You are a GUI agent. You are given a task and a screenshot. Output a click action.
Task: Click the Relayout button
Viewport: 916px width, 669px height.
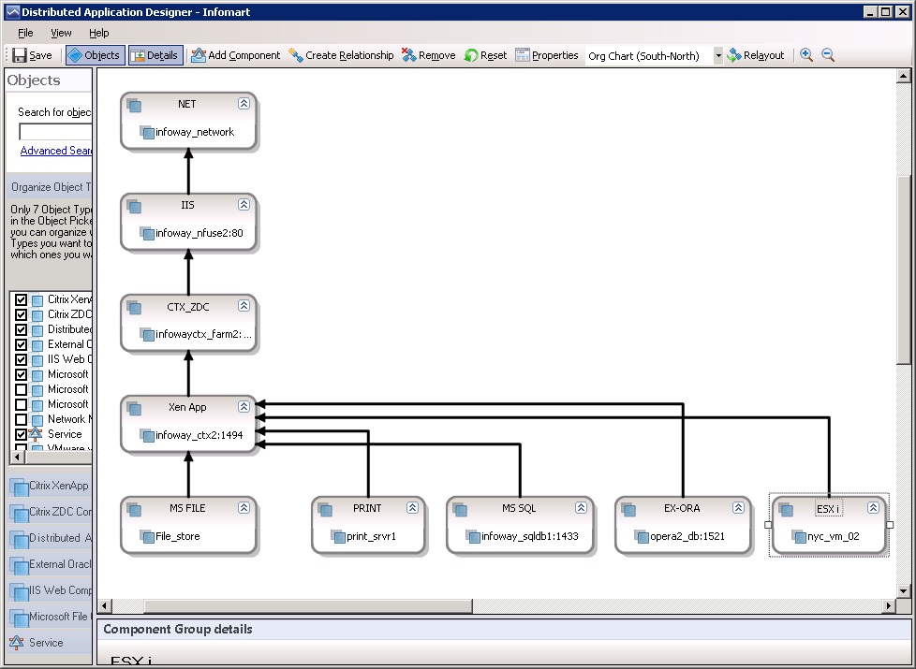755,55
